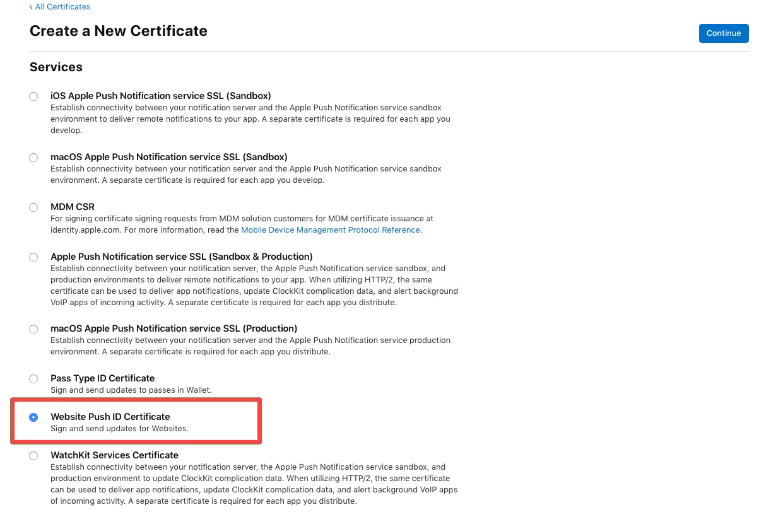The width and height of the screenshot is (771, 517).
Task: Select the Pass Type ID Certificate option
Action: (33, 378)
